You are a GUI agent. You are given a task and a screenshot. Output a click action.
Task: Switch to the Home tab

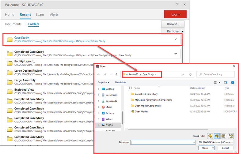tap(9, 14)
